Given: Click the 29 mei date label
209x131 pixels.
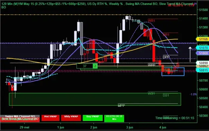Looking at the screenshot, I should (24, 127).
